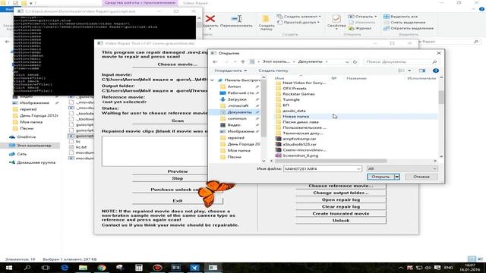Click Открыть button in Open dialog
This screenshot has width=486, height=273.
click(x=380, y=177)
